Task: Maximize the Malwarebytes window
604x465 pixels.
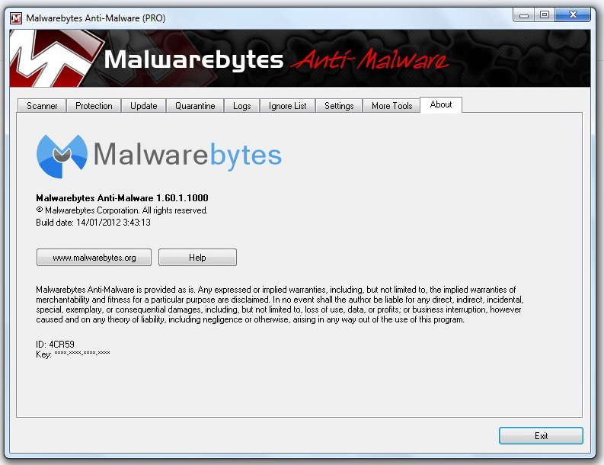Action: coord(545,15)
